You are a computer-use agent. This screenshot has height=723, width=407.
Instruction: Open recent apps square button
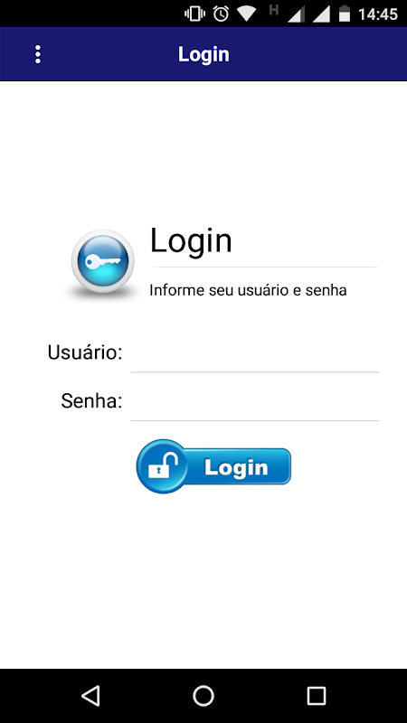pos(316,695)
